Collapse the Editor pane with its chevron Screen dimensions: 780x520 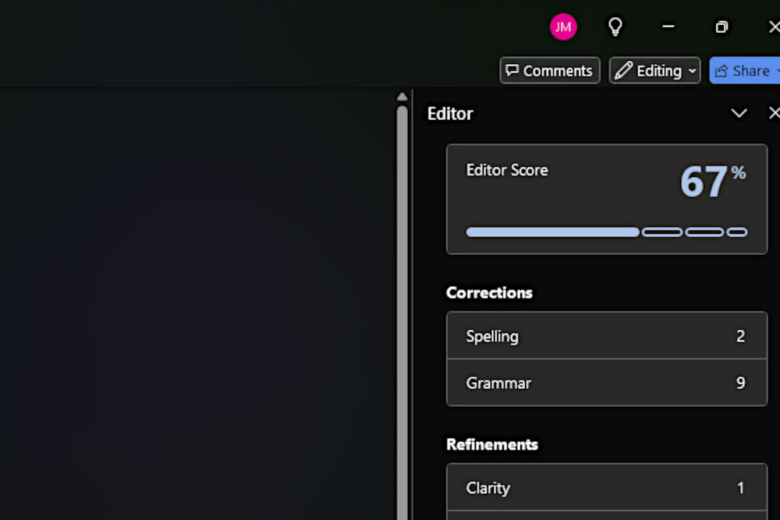click(x=739, y=113)
